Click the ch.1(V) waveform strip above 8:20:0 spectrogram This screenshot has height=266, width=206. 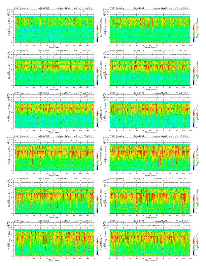coord(54,97)
